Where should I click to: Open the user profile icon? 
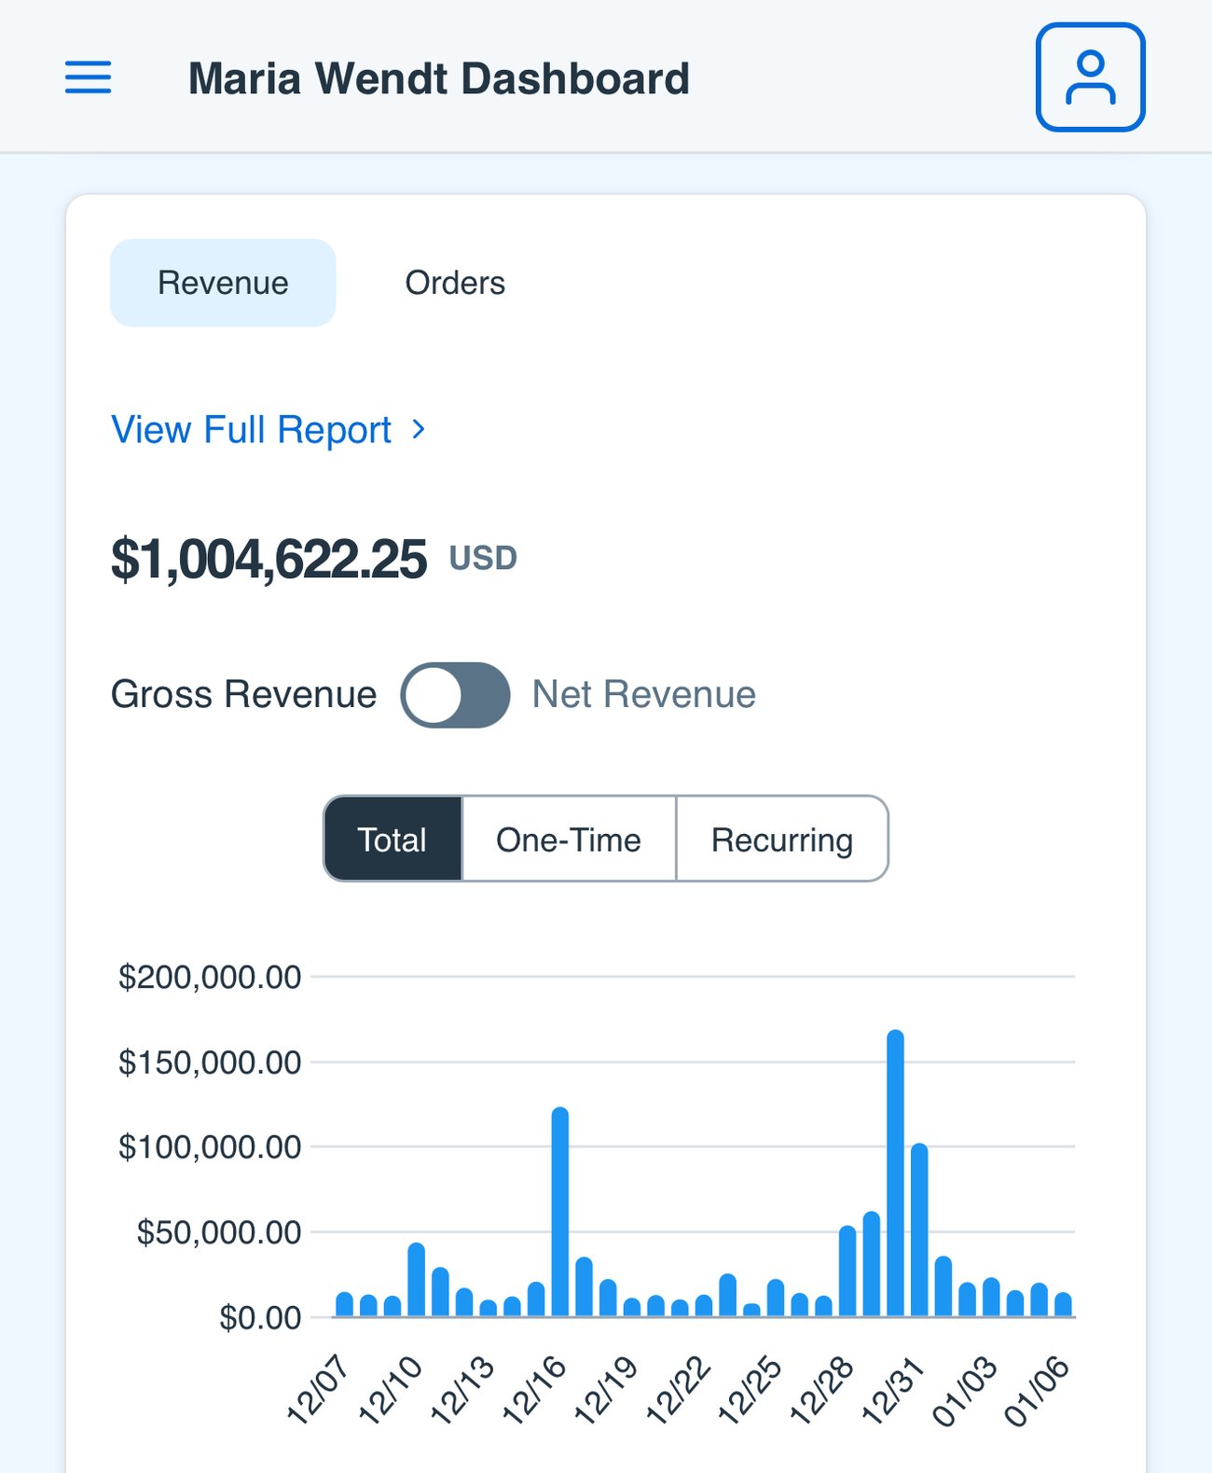click(1090, 77)
